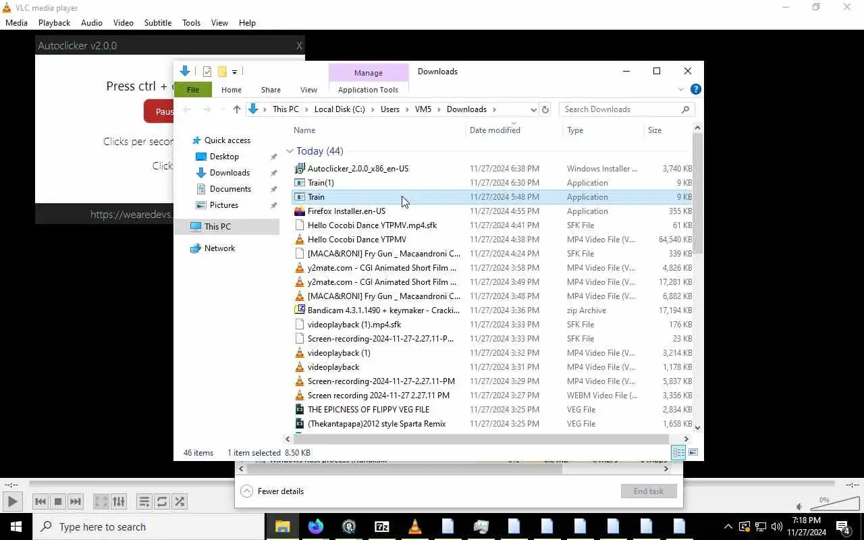Screen dimensions: 864x540
Task: Click the VLC seek bar timeline
Action: pyautogui.click(x=432, y=484)
